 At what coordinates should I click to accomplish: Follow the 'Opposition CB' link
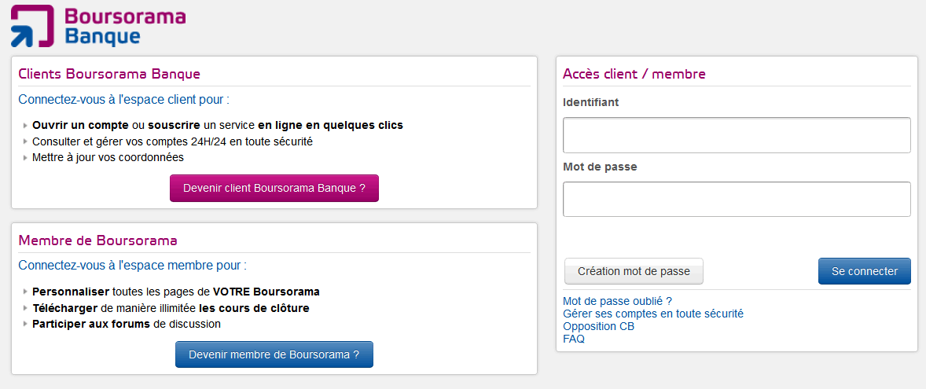point(598,326)
